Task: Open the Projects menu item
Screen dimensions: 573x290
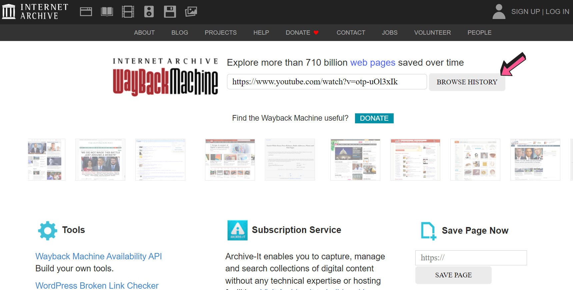Action: click(221, 33)
